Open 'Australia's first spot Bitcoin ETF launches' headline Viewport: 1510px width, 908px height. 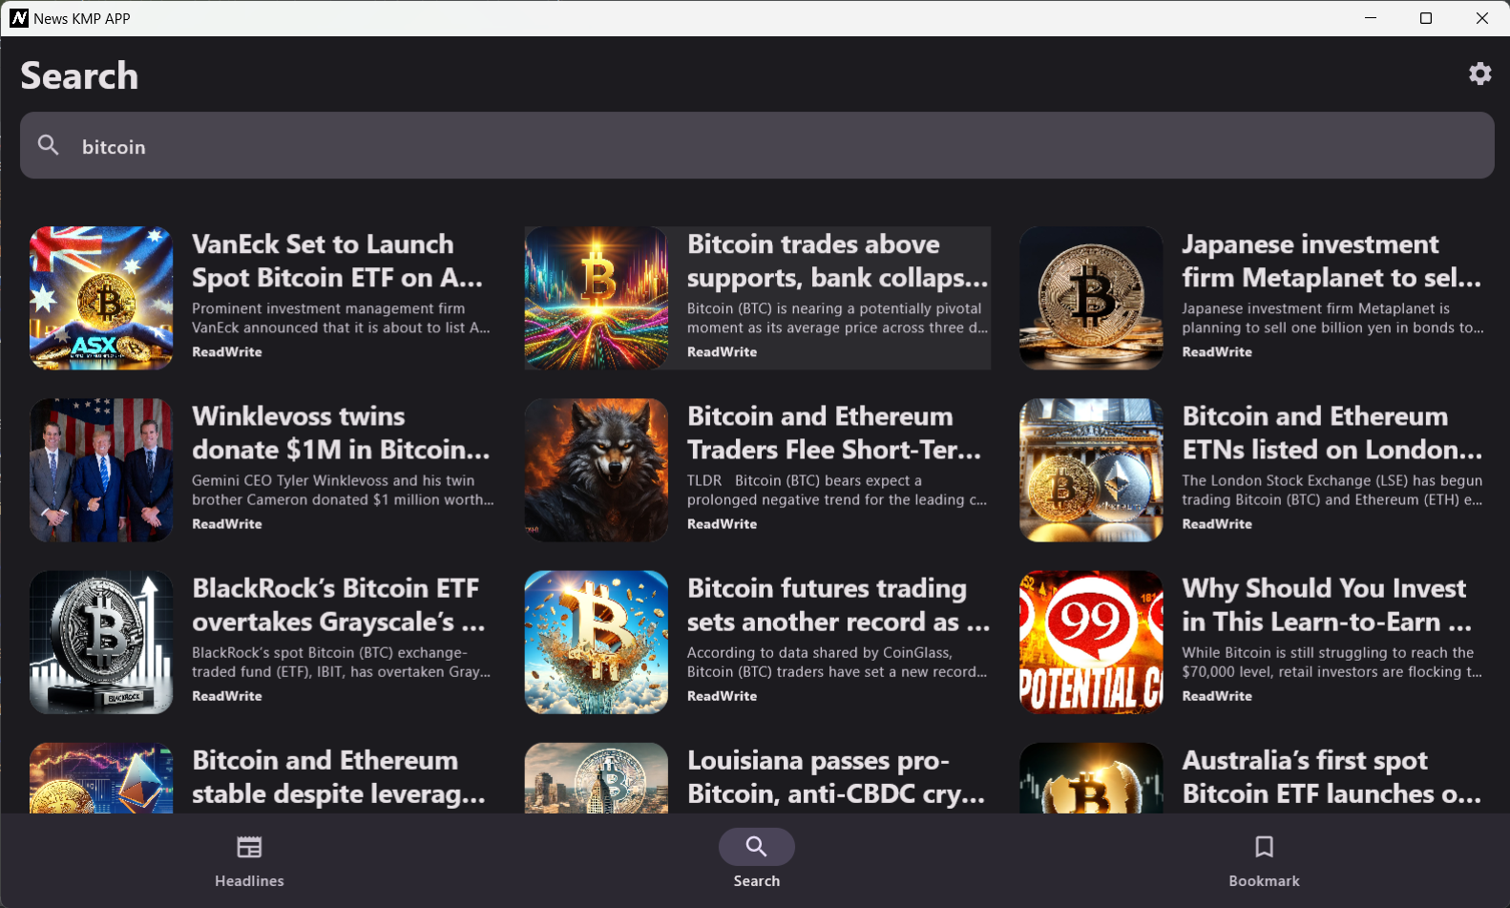point(1332,776)
